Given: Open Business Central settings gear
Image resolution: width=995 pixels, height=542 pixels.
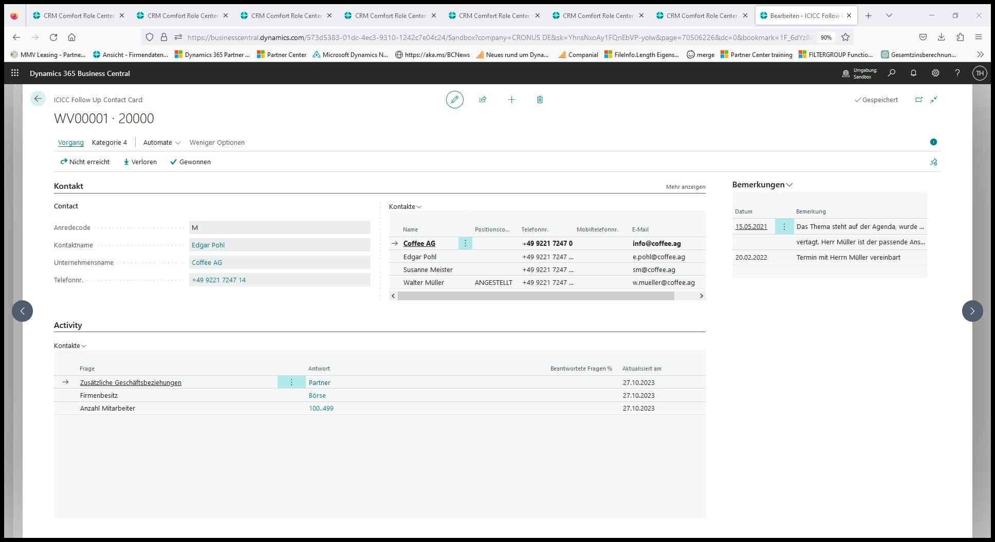Looking at the screenshot, I should (935, 73).
